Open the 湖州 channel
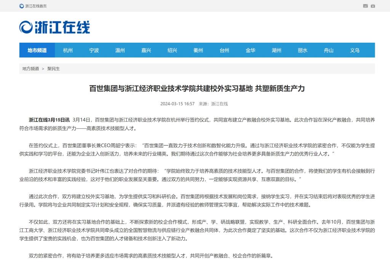 [277, 50]
